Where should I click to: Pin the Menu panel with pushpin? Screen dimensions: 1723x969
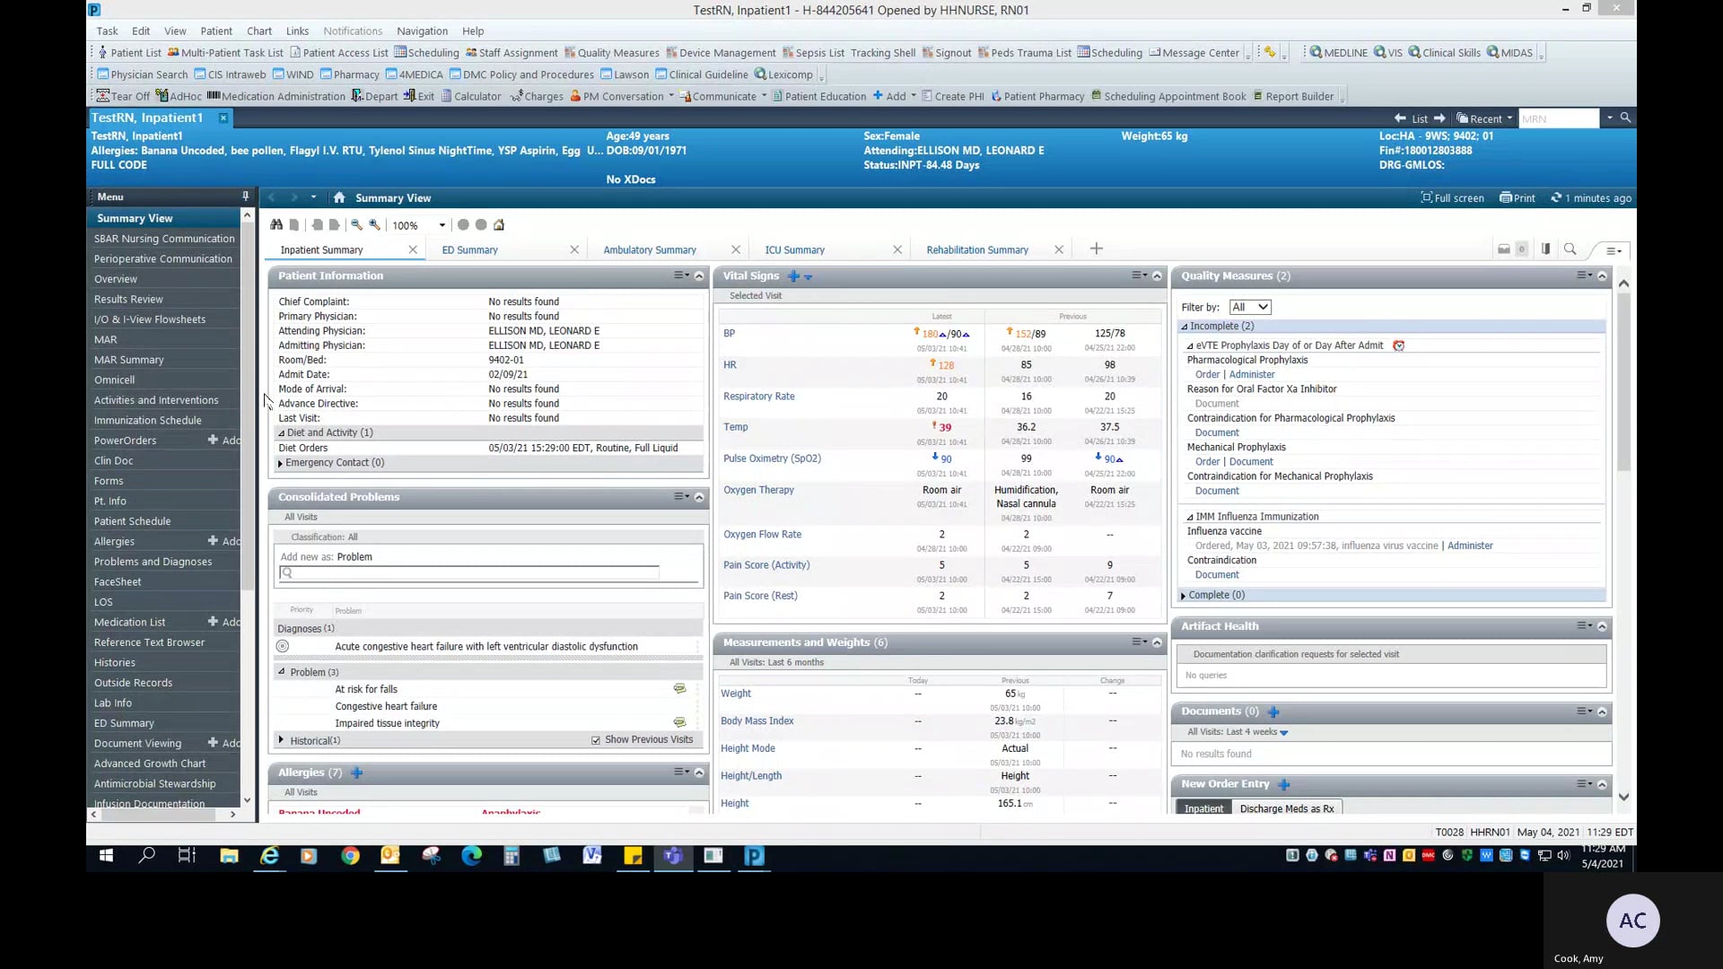[x=245, y=196]
